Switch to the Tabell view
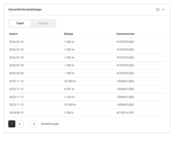Screen dimensions: 178x143 coord(20,23)
